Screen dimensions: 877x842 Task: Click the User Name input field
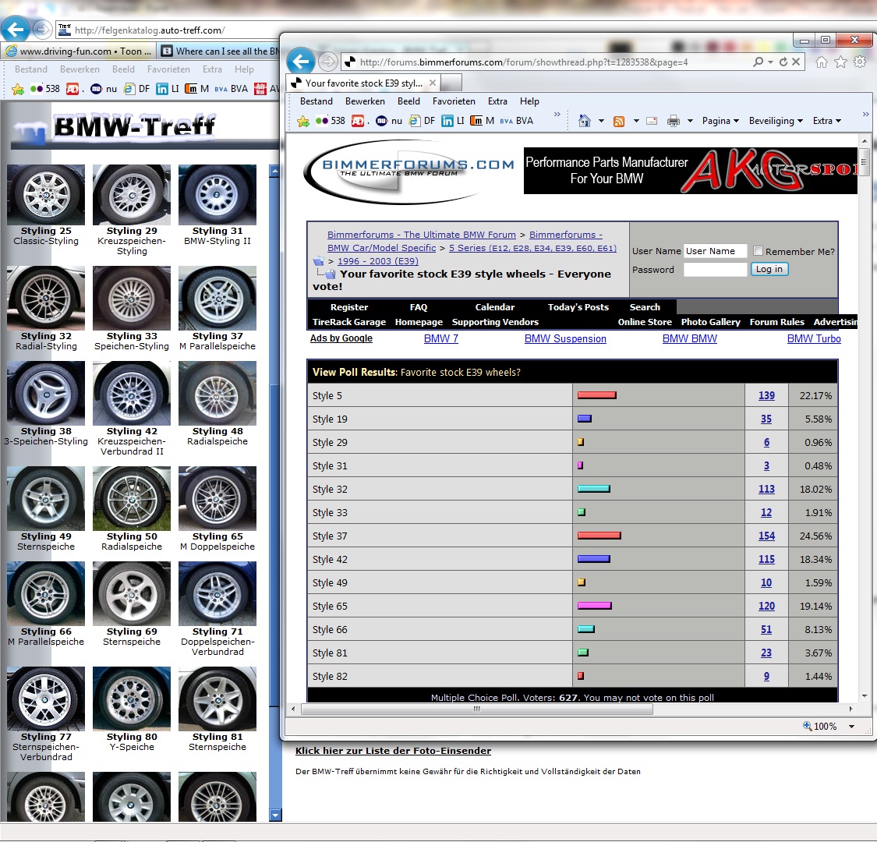(715, 251)
